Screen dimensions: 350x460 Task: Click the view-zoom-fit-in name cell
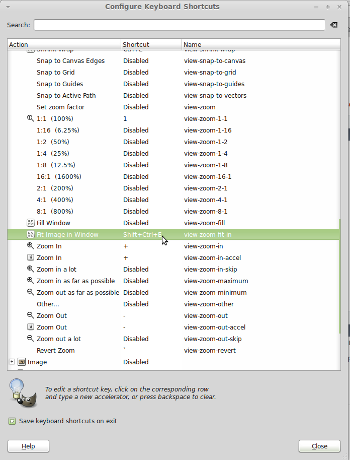click(208, 234)
